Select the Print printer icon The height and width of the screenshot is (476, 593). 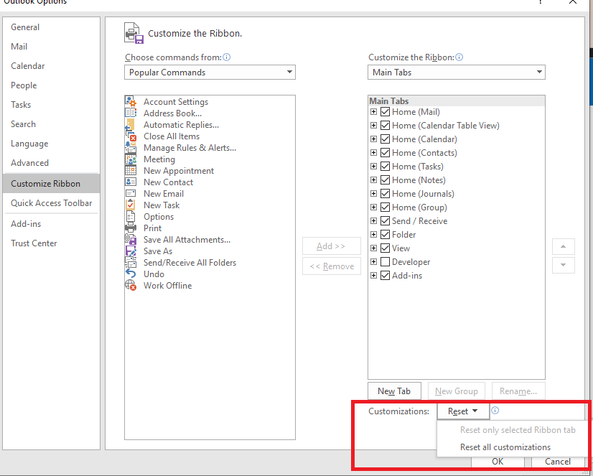coord(131,228)
